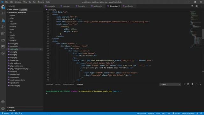This screenshot has width=204, height=115.
Task: Open the Terminal menu
Action: (41, 2)
